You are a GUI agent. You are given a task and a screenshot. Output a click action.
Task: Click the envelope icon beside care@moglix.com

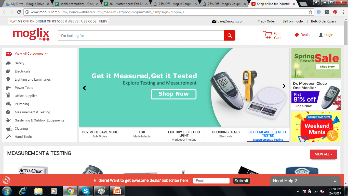pos(214,21)
